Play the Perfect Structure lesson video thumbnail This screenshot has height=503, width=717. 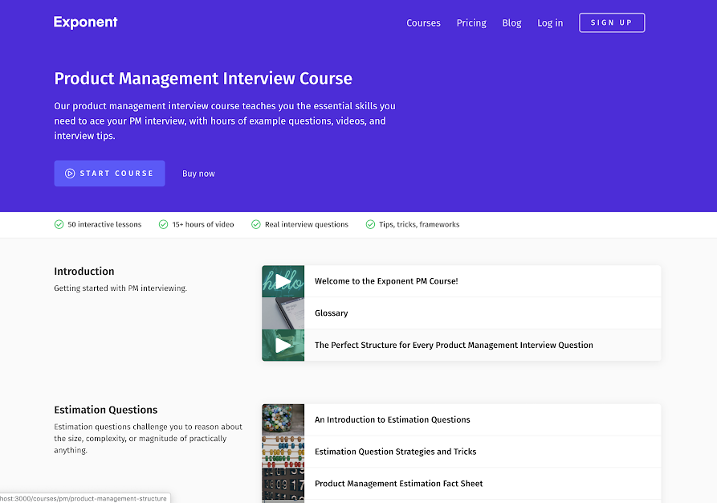point(283,345)
